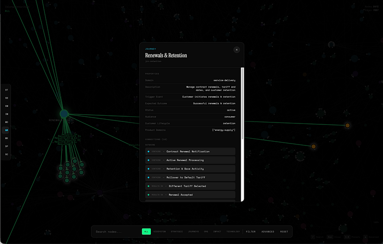
Task: Toggle the ALL filter chip
Action: 146,232
